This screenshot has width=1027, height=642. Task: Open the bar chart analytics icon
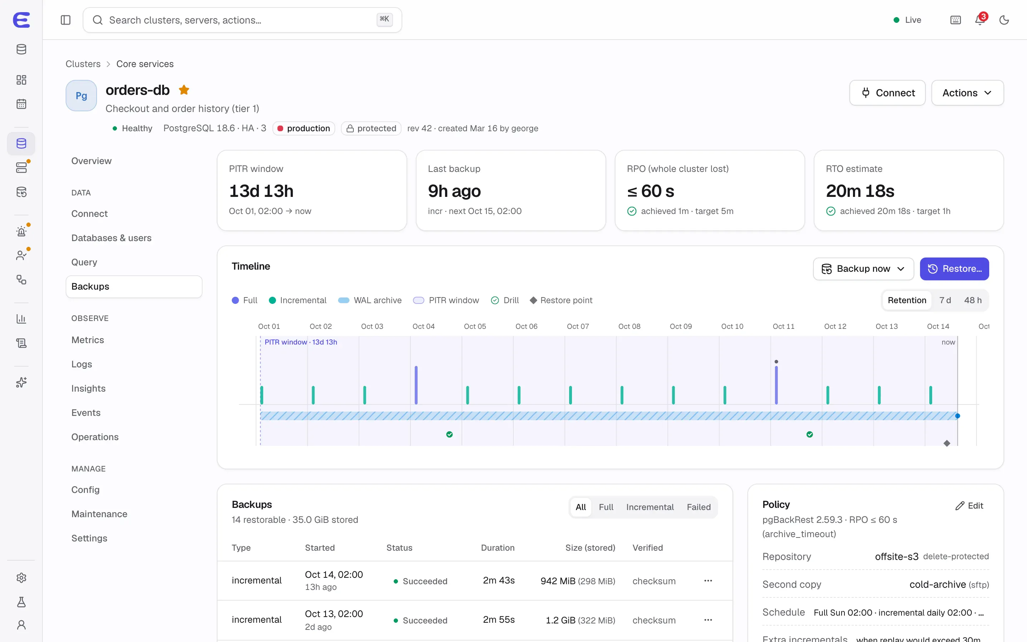(21, 319)
